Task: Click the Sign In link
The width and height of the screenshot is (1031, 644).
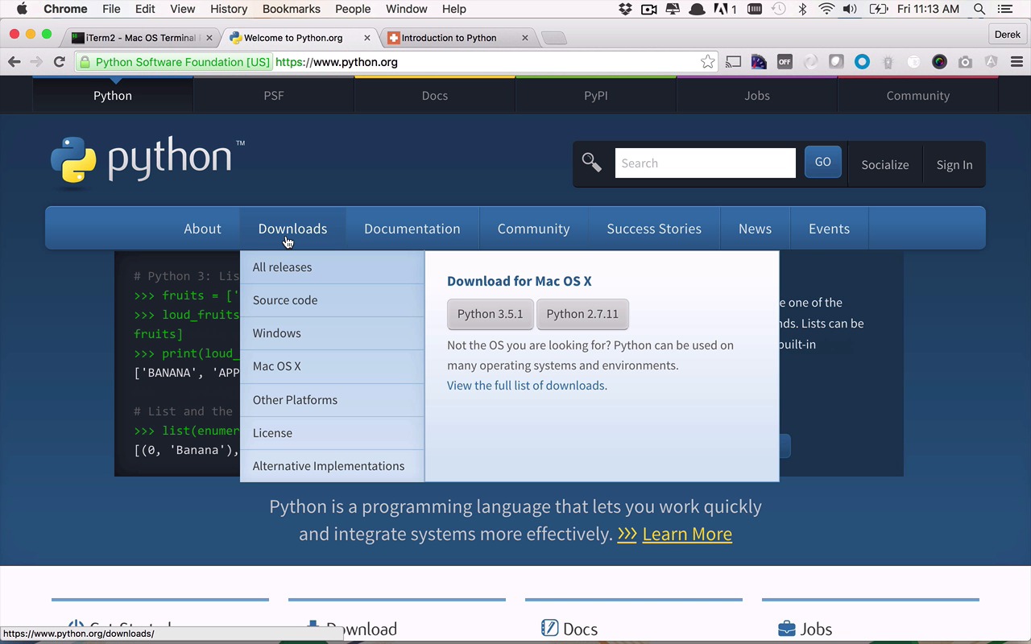Action: [954, 164]
